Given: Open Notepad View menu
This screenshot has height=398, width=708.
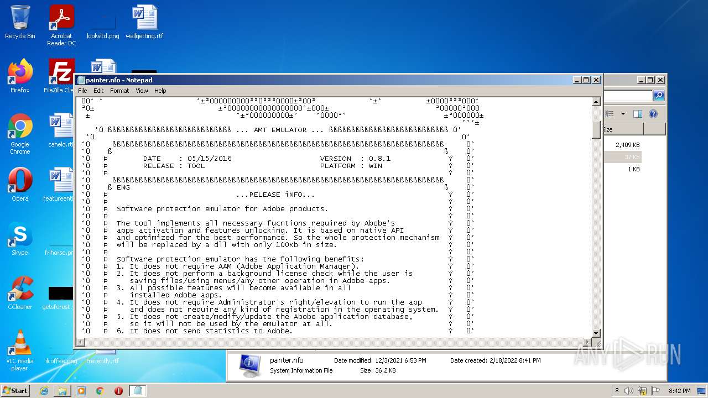Looking at the screenshot, I should [x=142, y=91].
